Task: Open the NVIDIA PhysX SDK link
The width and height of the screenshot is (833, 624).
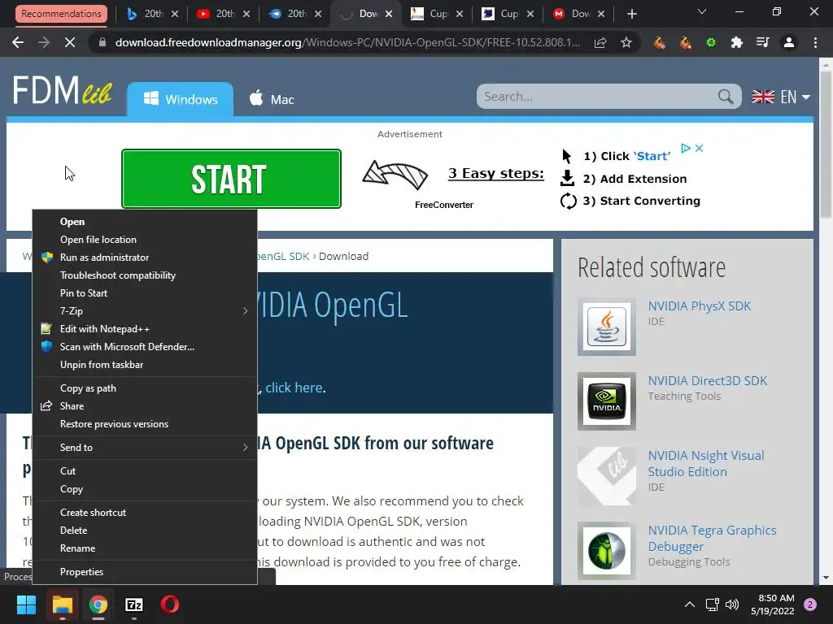Action: pyautogui.click(x=699, y=306)
